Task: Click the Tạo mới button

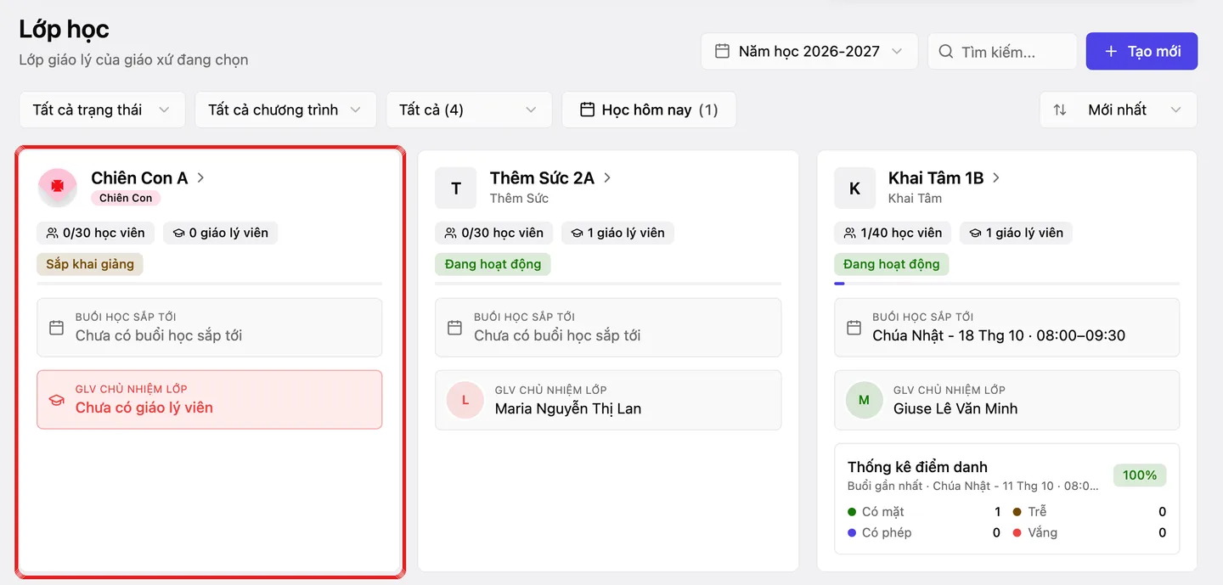Action: click(x=1141, y=51)
